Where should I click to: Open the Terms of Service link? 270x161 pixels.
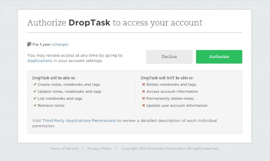pyautogui.click(x=64, y=148)
